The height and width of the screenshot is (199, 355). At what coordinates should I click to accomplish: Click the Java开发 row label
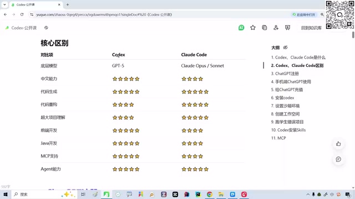point(49,143)
